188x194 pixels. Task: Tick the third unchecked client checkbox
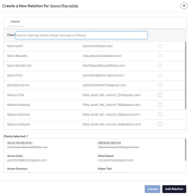pyautogui.click(x=160, y=114)
